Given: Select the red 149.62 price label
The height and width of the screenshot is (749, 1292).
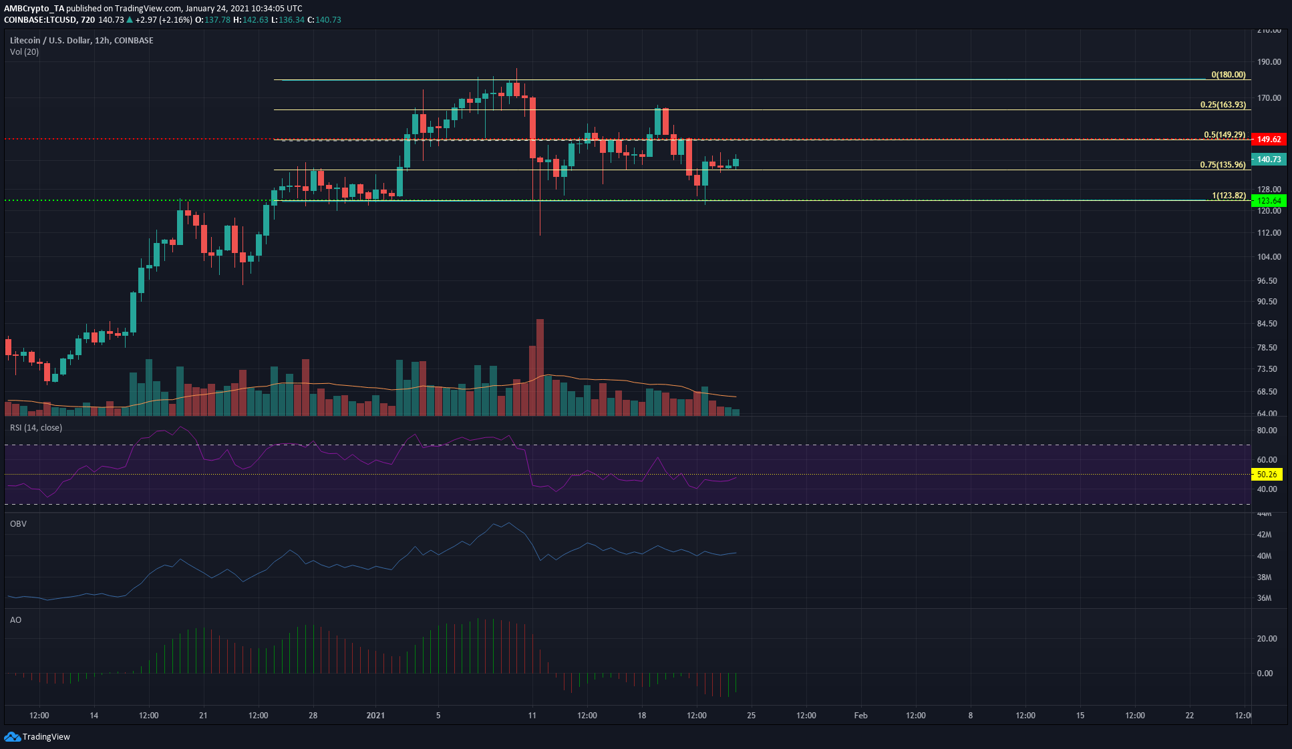Looking at the screenshot, I should [1269, 140].
